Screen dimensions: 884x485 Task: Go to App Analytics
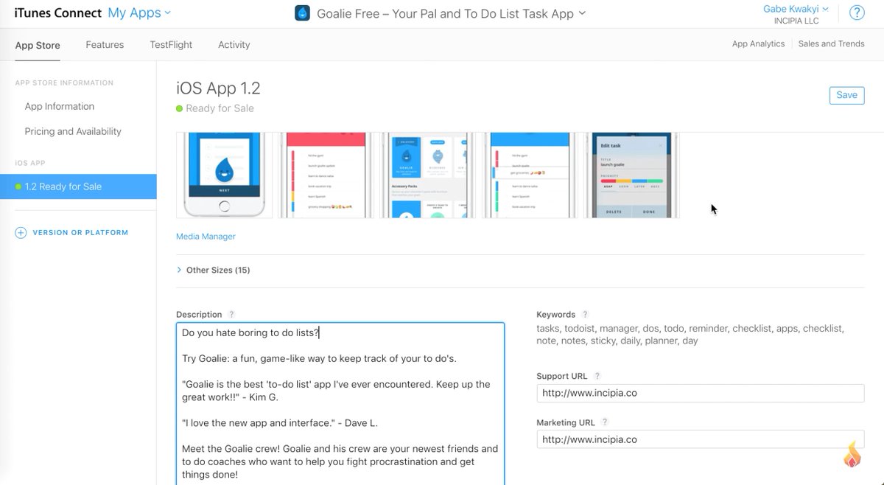tap(758, 43)
